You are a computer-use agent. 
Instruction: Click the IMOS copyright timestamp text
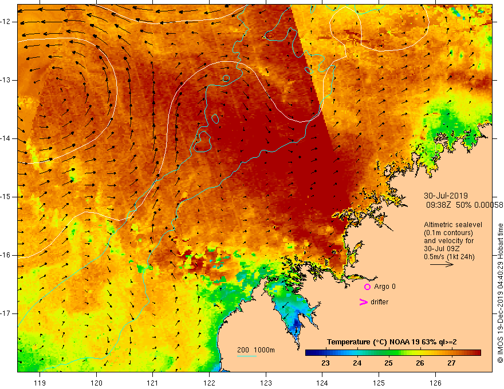point(500,293)
